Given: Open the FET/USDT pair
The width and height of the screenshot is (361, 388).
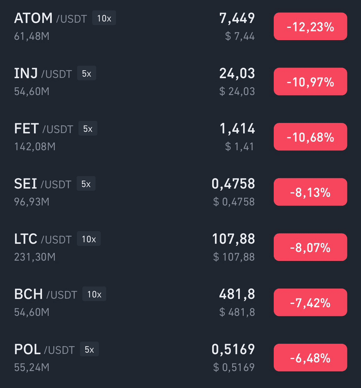Looking at the screenshot, I should click(x=180, y=137).
